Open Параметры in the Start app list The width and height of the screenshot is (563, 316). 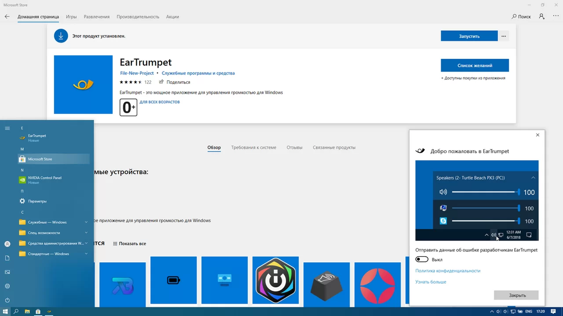pos(54,201)
